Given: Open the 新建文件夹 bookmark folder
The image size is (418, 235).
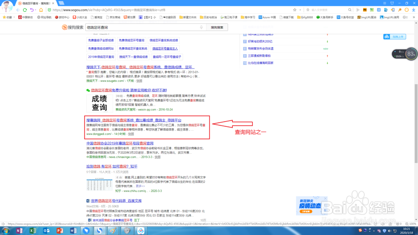Looking at the screenshot, I should coord(188,17).
